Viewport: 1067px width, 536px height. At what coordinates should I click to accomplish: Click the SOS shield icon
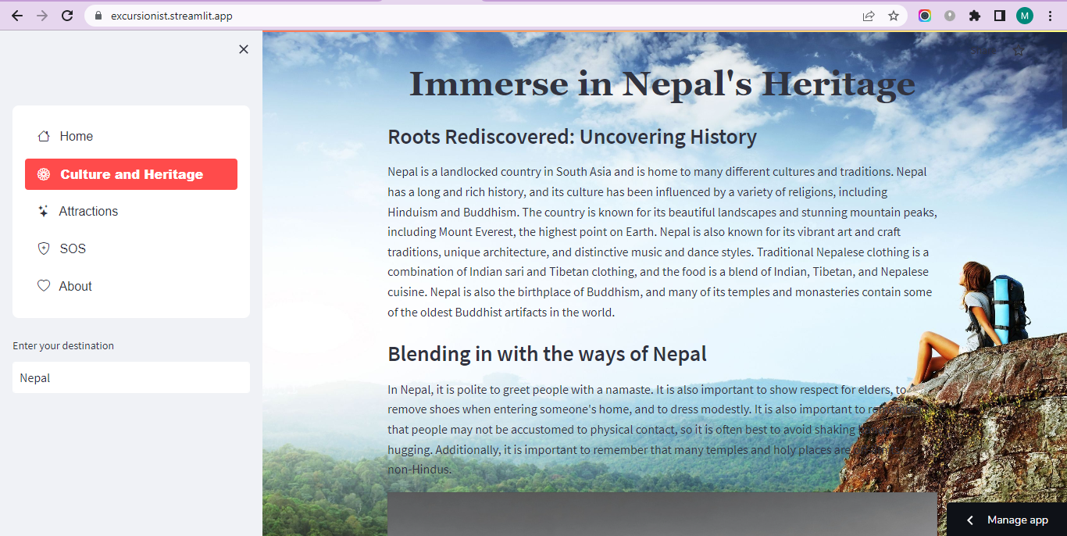44,248
